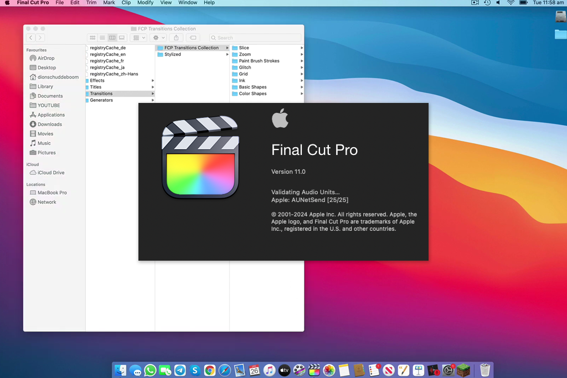Screen dimensions: 567x378
Task: Expand the Slice folder arrow
Action: [x=302, y=48]
